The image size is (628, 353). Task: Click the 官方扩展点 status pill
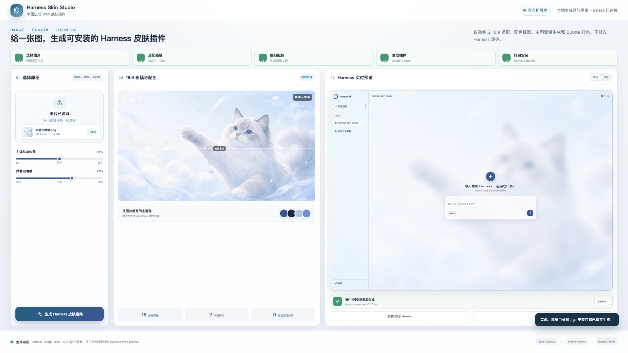[x=535, y=10]
